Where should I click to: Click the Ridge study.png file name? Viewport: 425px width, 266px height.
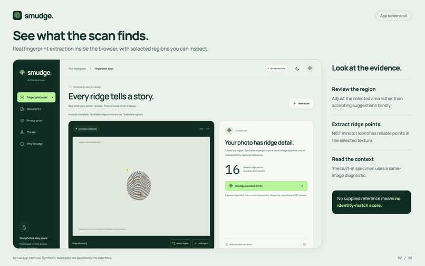tap(80, 243)
